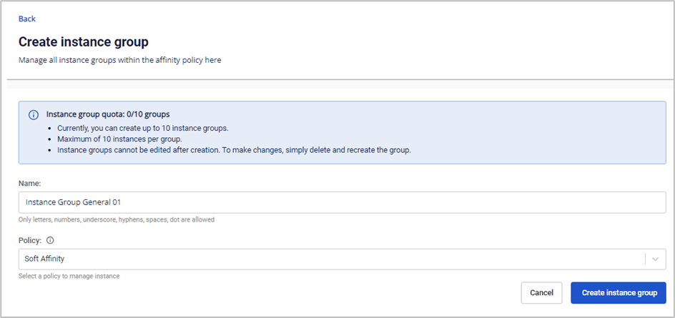Click the allowed characters hint below Name
The image size is (675, 318).
click(x=117, y=219)
